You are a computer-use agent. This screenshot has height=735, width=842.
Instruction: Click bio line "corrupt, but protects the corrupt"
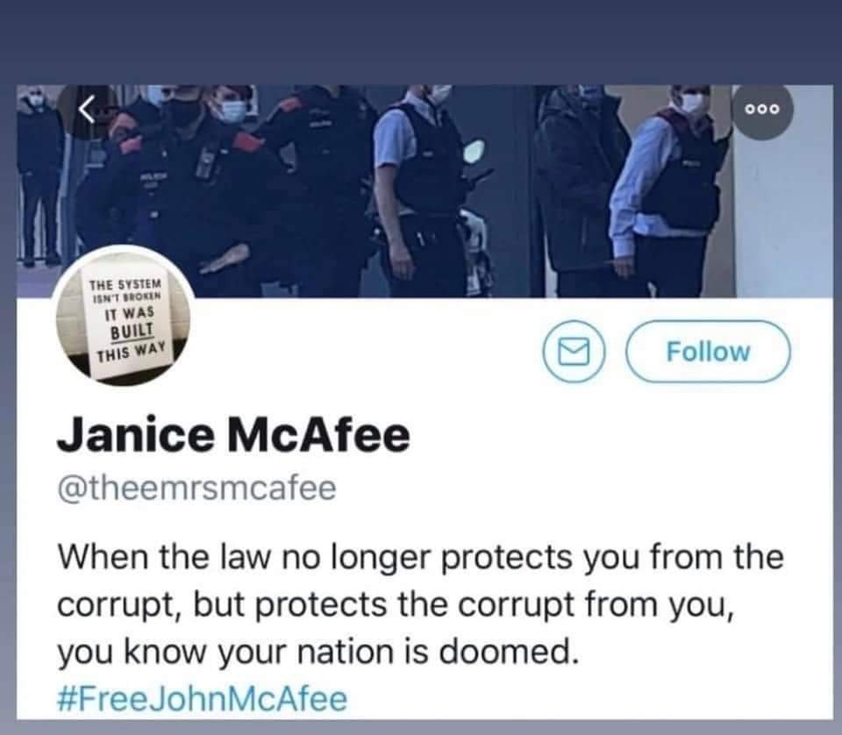tap(396, 605)
